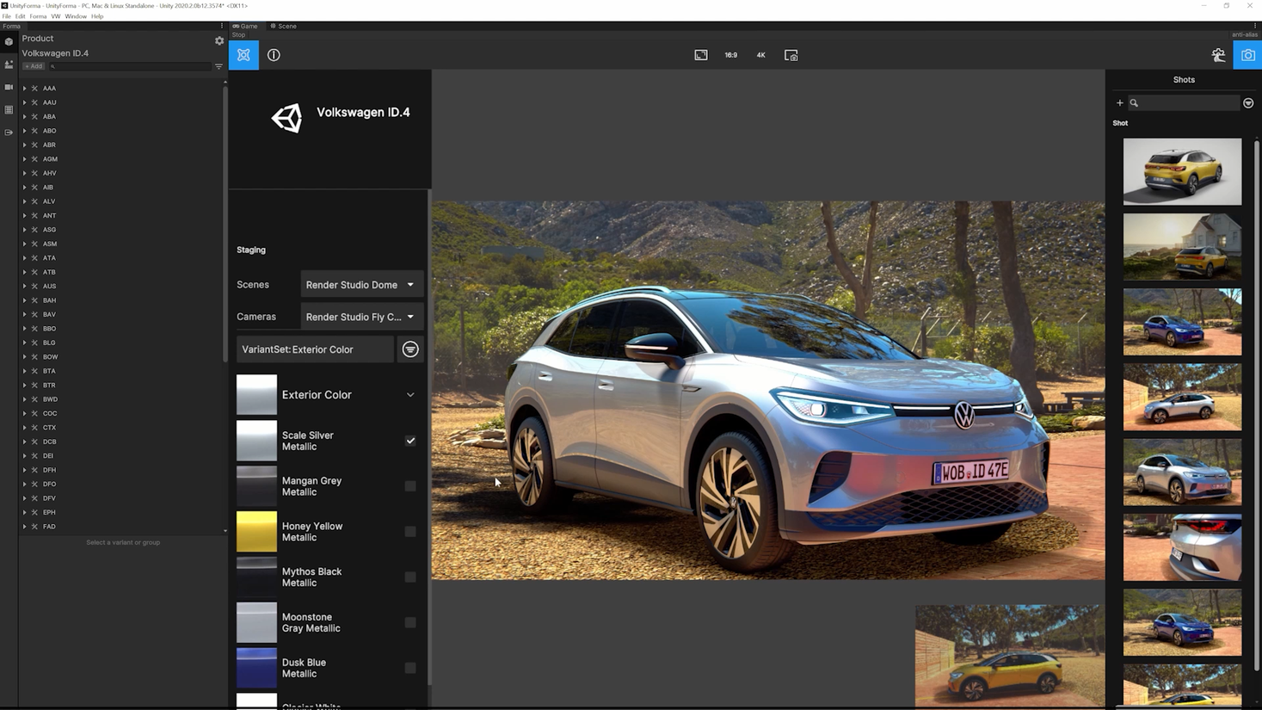Collapse the Exterior Color group chevron
Screen dimensions: 1262x710
(x=410, y=395)
